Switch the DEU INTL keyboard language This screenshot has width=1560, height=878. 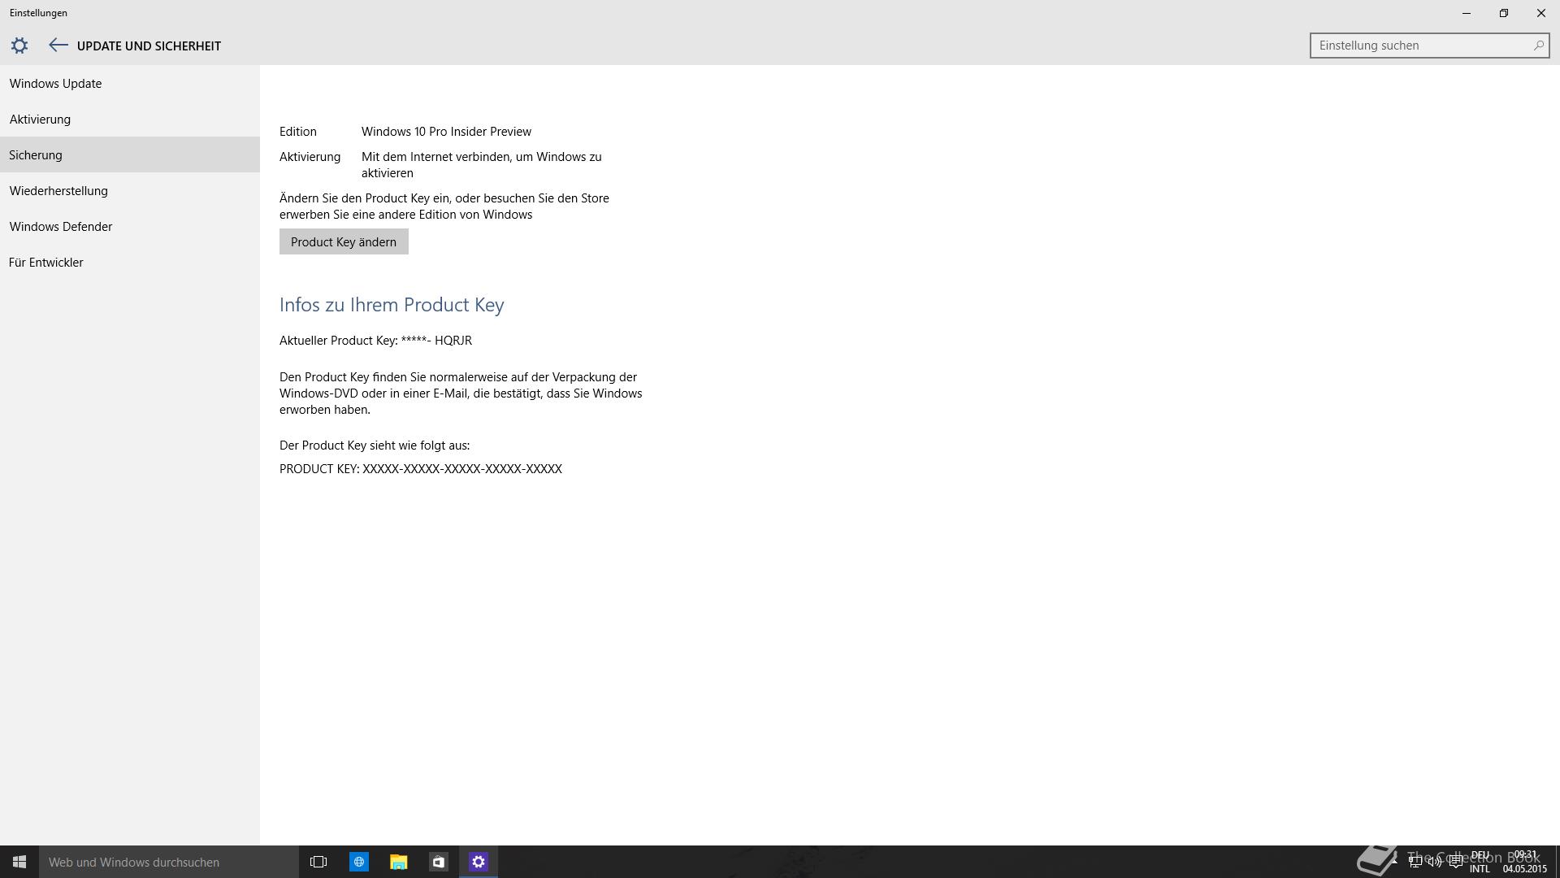click(1480, 862)
